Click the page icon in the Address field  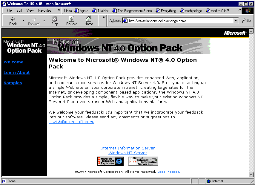point(125,21)
